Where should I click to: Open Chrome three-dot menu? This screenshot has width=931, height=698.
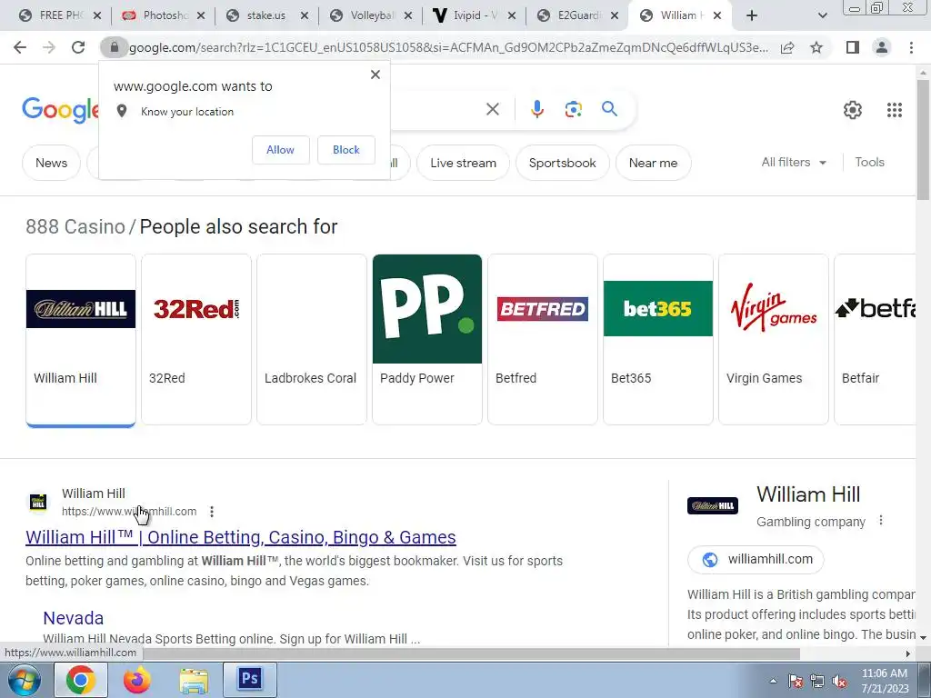[x=911, y=47]
